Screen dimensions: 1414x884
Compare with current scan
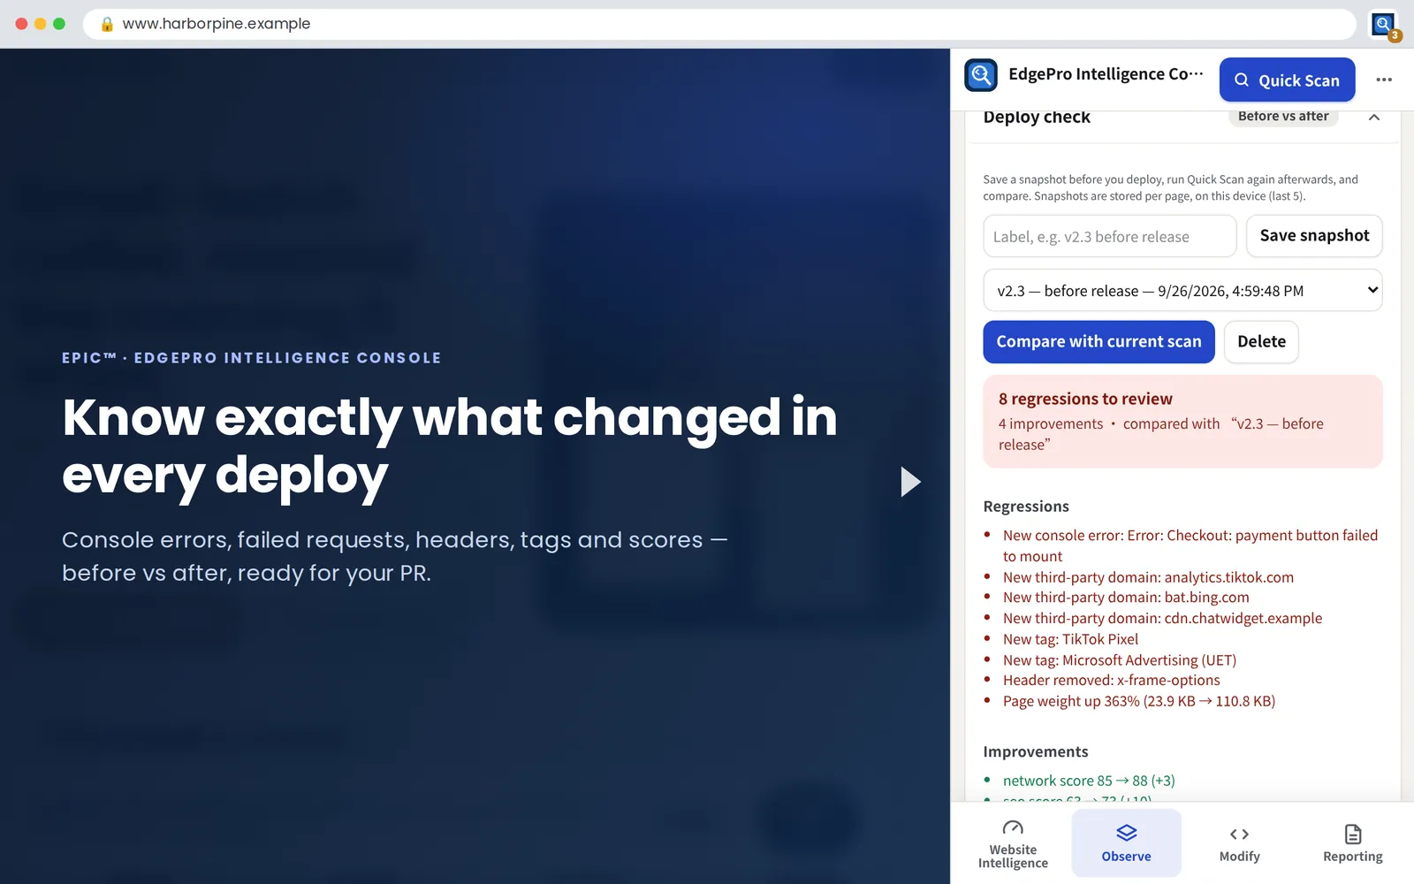click(1099, 341)
